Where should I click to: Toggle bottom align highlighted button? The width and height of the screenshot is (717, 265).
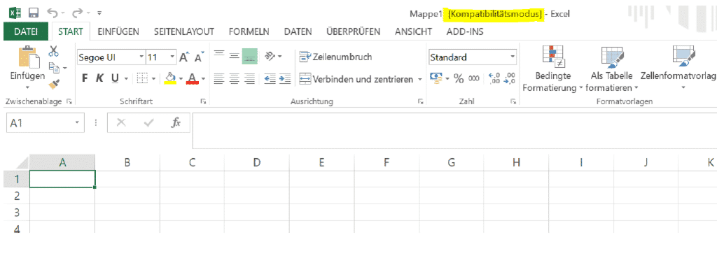250,56
